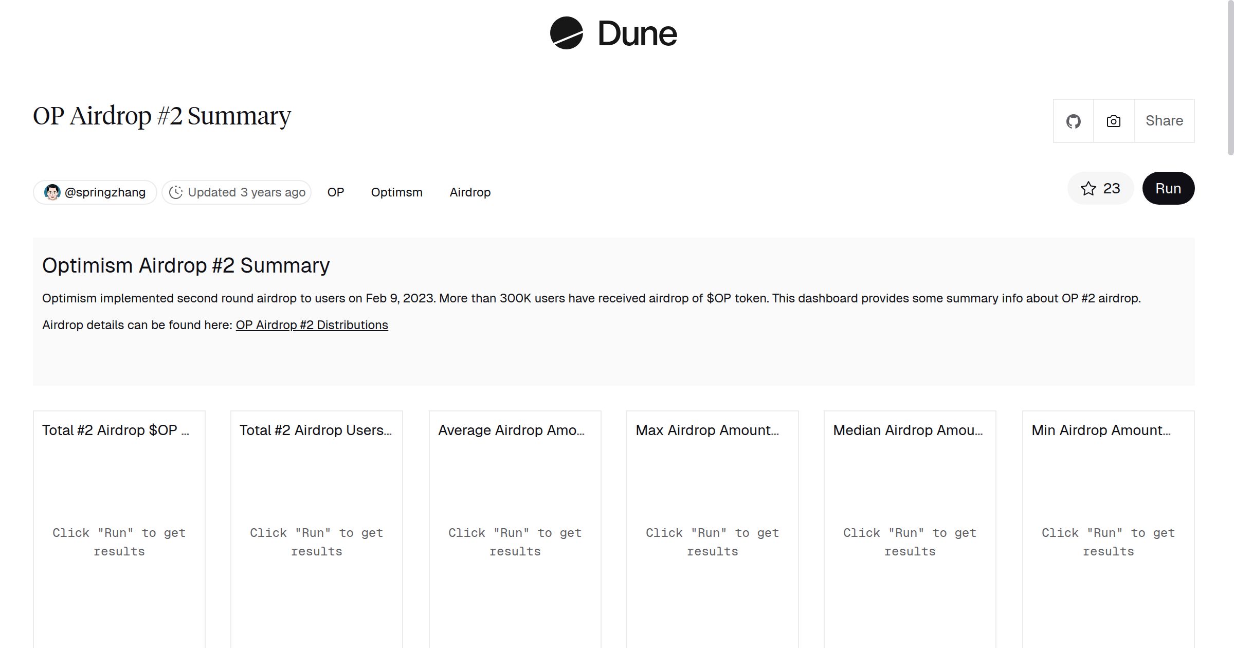This screenshot has width=1234, height=648.
Task: Open OP Airdrop #2 Distributions link
Action: pyautogui.click(x=312, y=325)
